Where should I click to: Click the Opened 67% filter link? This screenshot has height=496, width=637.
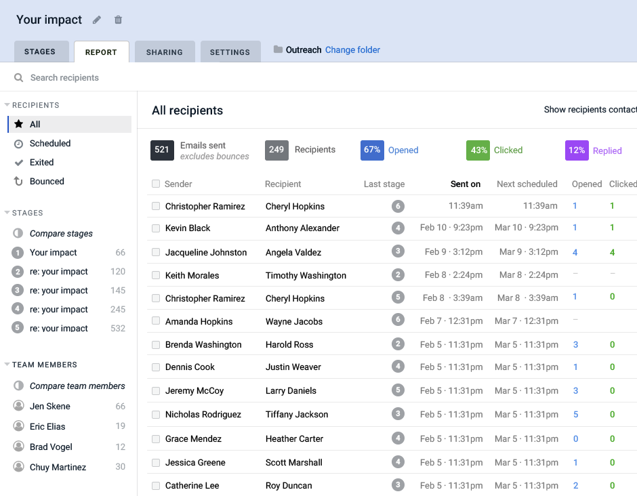click(x=403, y=150)
